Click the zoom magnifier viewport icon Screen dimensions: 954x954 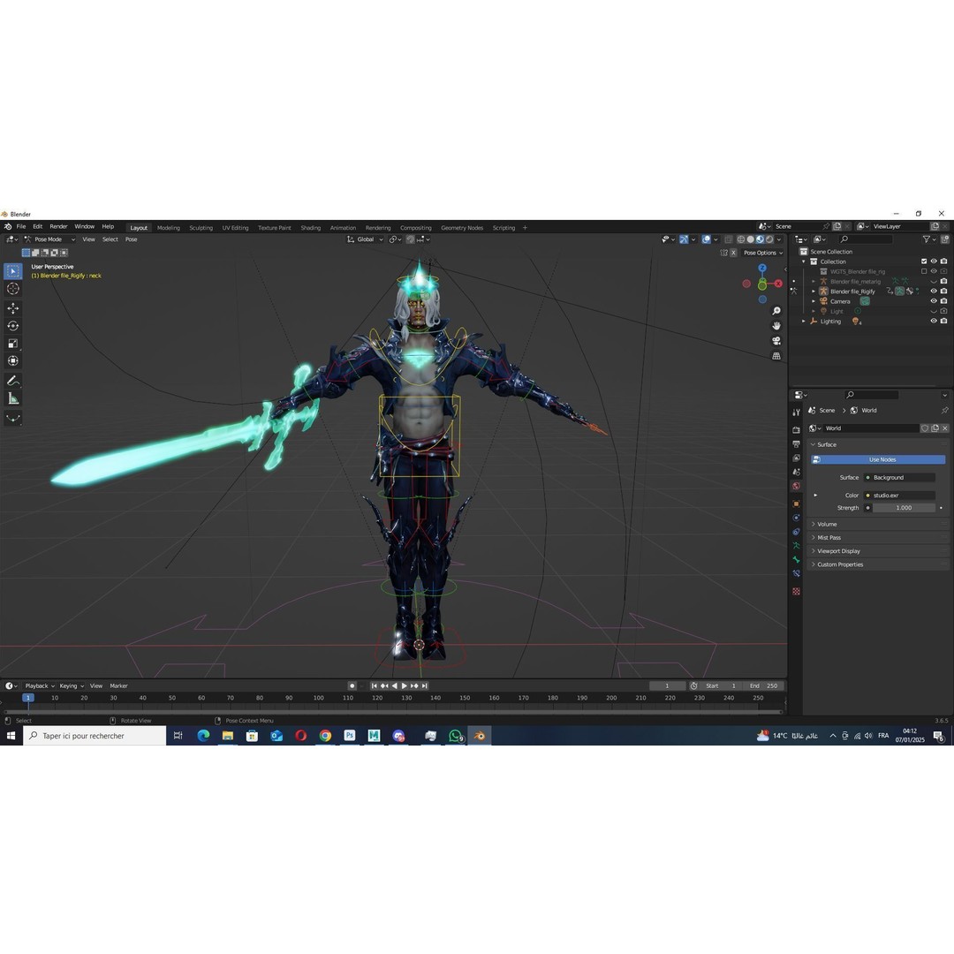click(776, 311)
